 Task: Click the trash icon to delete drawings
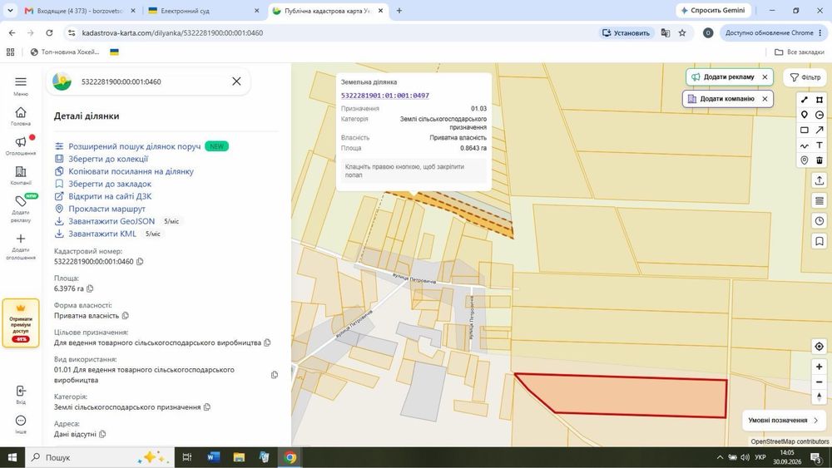[x=820, y=160]
